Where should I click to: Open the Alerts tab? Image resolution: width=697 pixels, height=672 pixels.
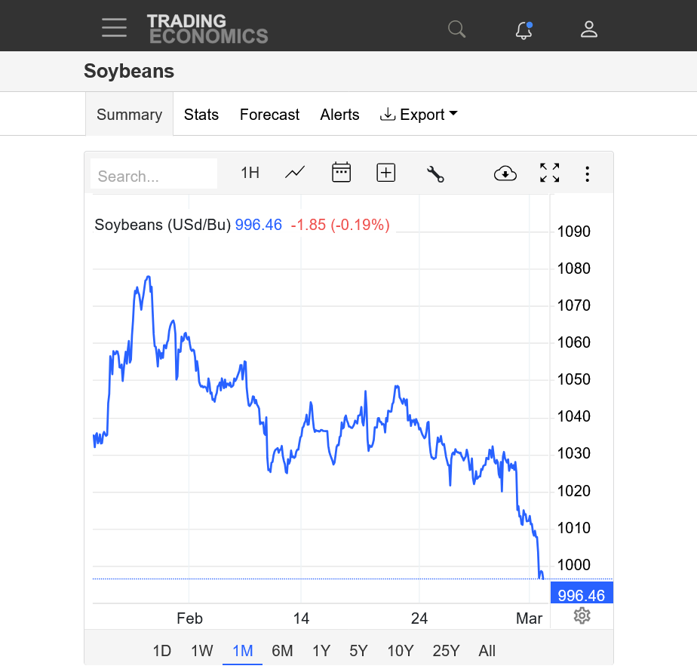pos(339,115)
